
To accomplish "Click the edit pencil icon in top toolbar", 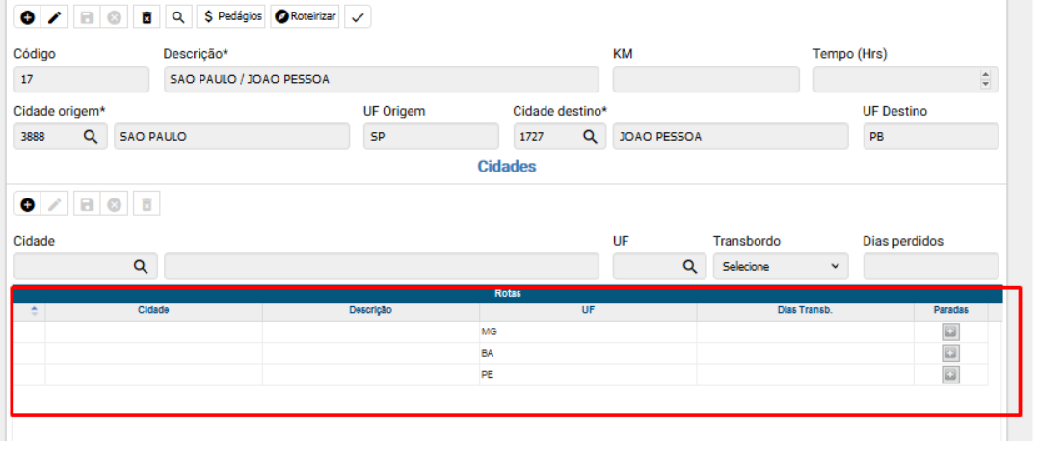I will (x=54, y=17).
